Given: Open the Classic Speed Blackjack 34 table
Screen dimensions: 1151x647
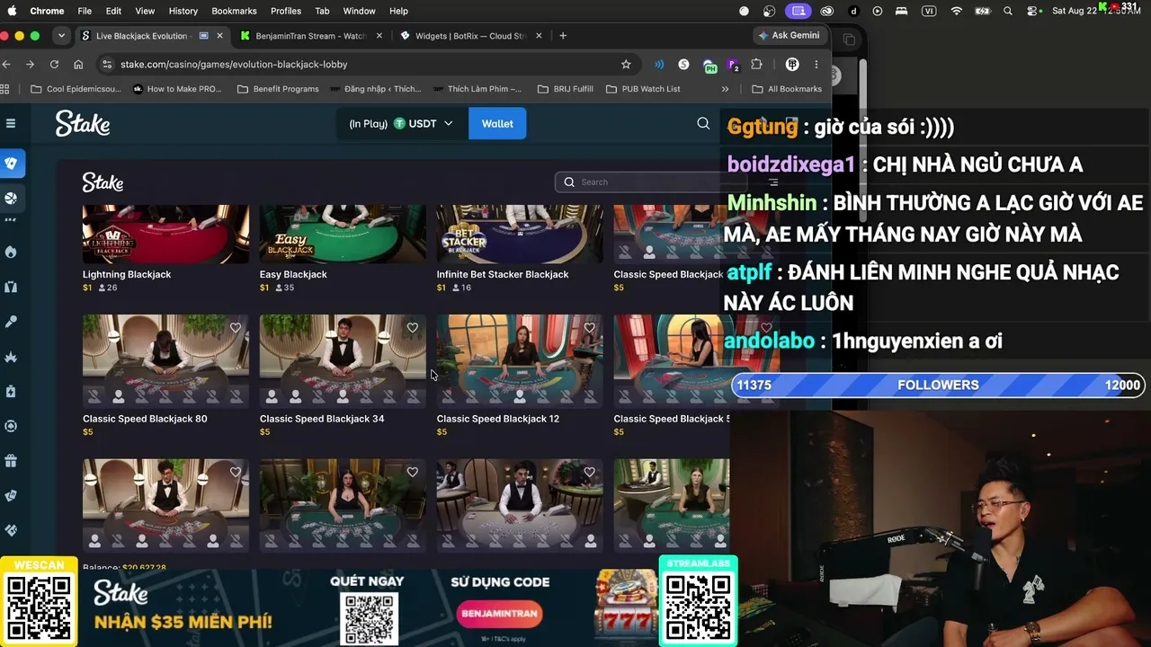Looking at the screenshot, I should [343, 360].
